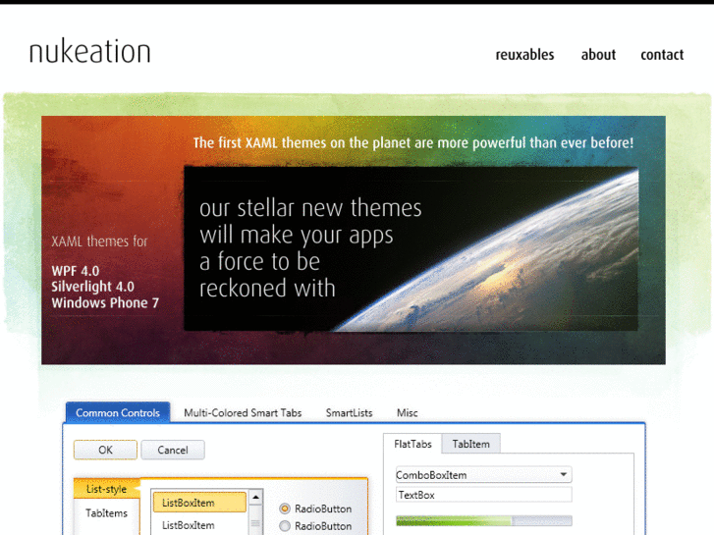The width and height of the screenshot is (714, 535).
Task: Click the nukeation logo
Action: [89, 52]
